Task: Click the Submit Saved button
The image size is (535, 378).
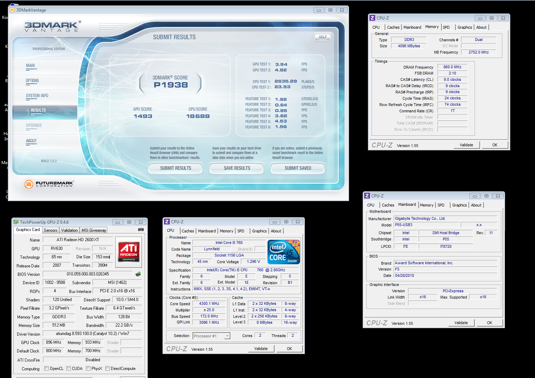Action: pos(298,168)
